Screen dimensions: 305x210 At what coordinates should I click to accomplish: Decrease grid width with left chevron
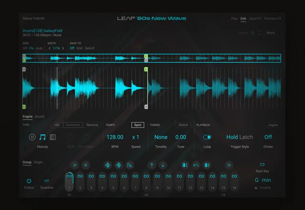pos(50,48)
